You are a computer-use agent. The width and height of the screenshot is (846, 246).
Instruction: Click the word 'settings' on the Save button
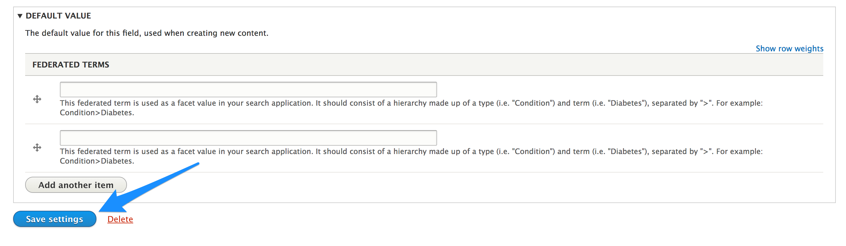[66, 219]
